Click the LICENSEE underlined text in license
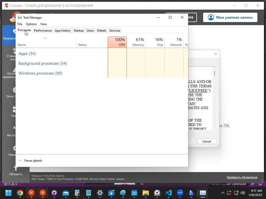The width and height of the screenshot is (266, 199). point(198,90)
